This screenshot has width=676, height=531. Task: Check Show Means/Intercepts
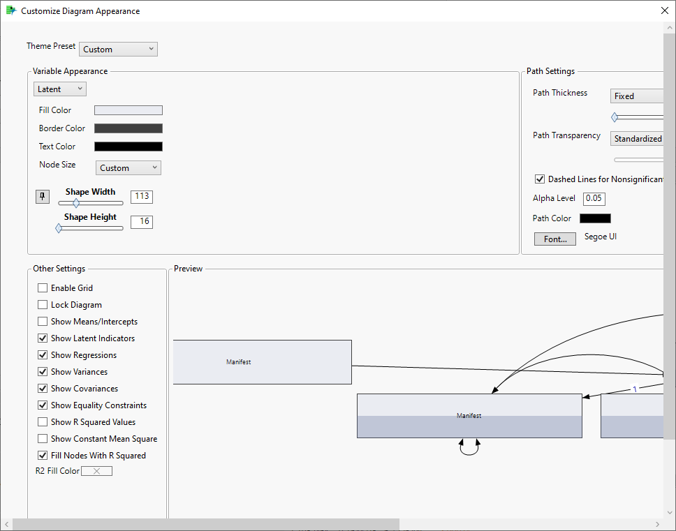coord(42,321)
